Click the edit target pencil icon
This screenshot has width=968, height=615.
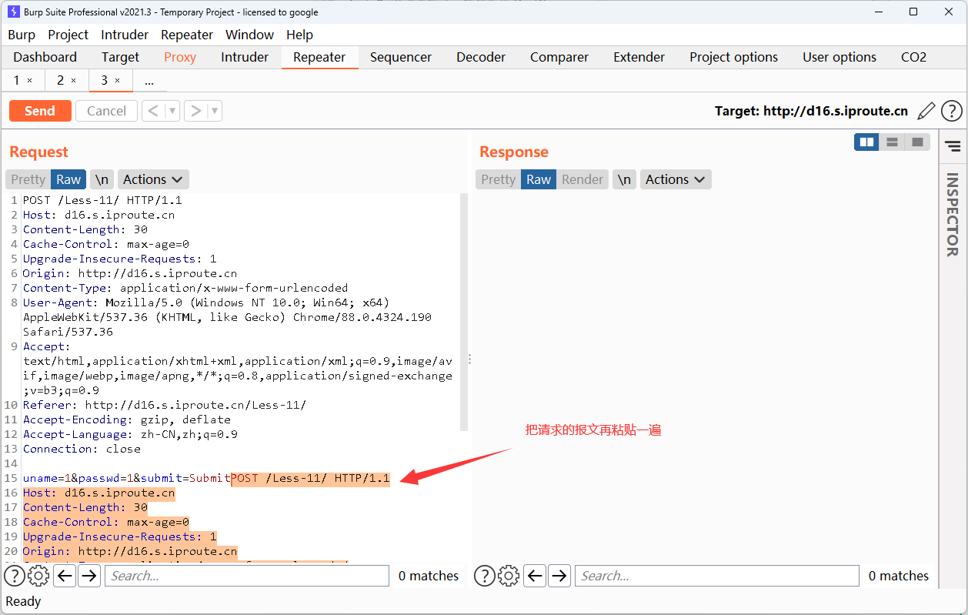click(x=926, y=111)
